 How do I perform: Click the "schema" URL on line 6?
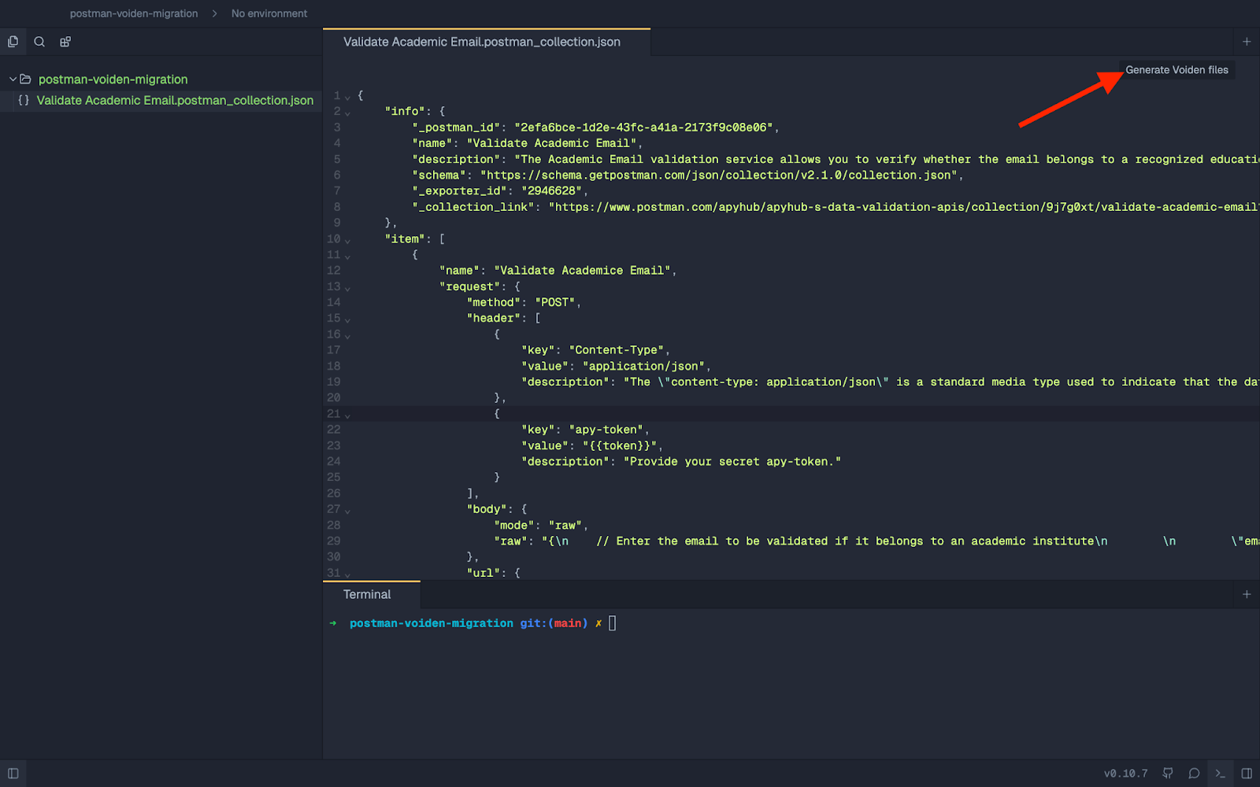(719, 175)
